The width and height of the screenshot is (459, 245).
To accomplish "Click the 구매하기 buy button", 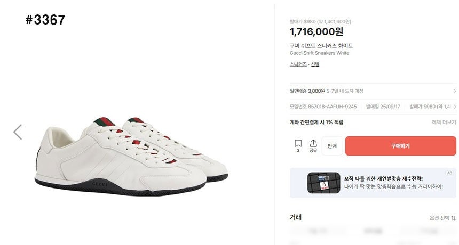I will click(400, 146).
